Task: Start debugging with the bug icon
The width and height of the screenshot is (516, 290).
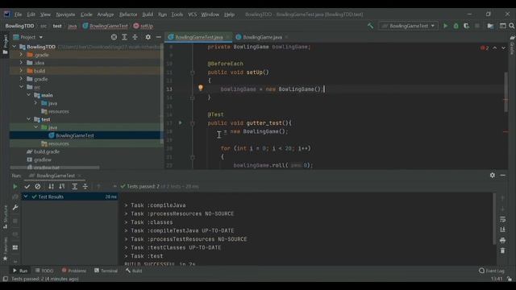Action: (456, 26)
